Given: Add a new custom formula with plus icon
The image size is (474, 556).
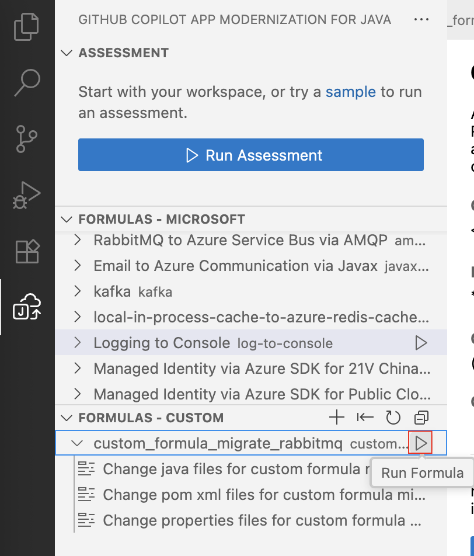Looking at the screenshot, I should 336,418.
